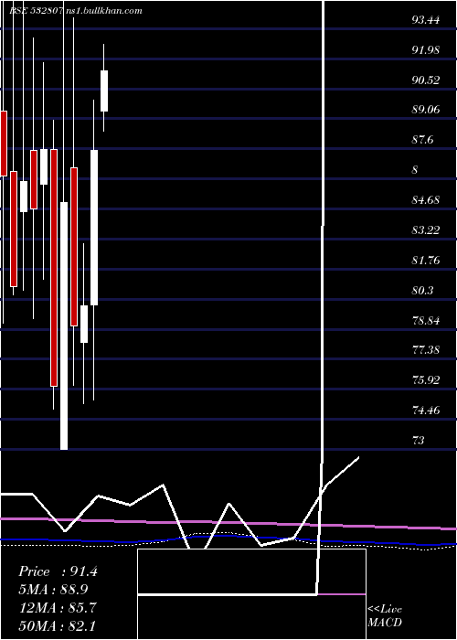Click the 91.98 price axis label
The height and width of the screenshot is (640, 457).
pyautogui.click(x=426, y=50)
